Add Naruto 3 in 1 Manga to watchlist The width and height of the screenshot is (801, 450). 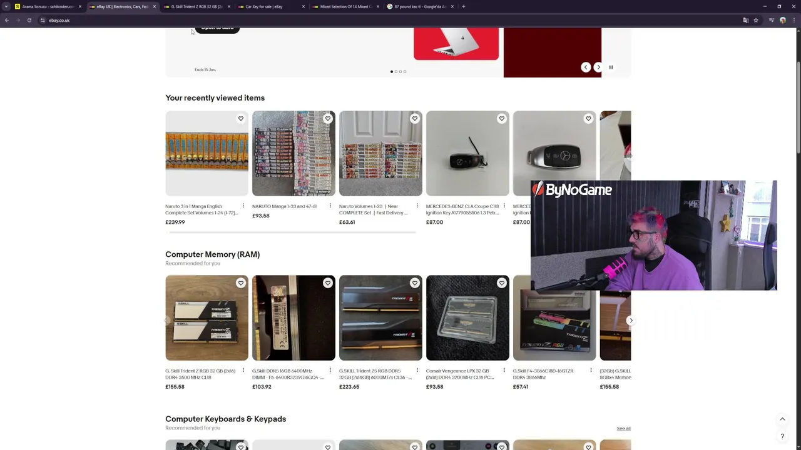click(x=240, y=118)
